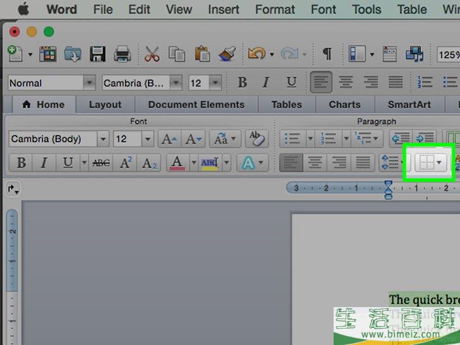460x345 pixels.
Task: Toggle Underline in the formatting toolbar
Action: click(291, 82)
